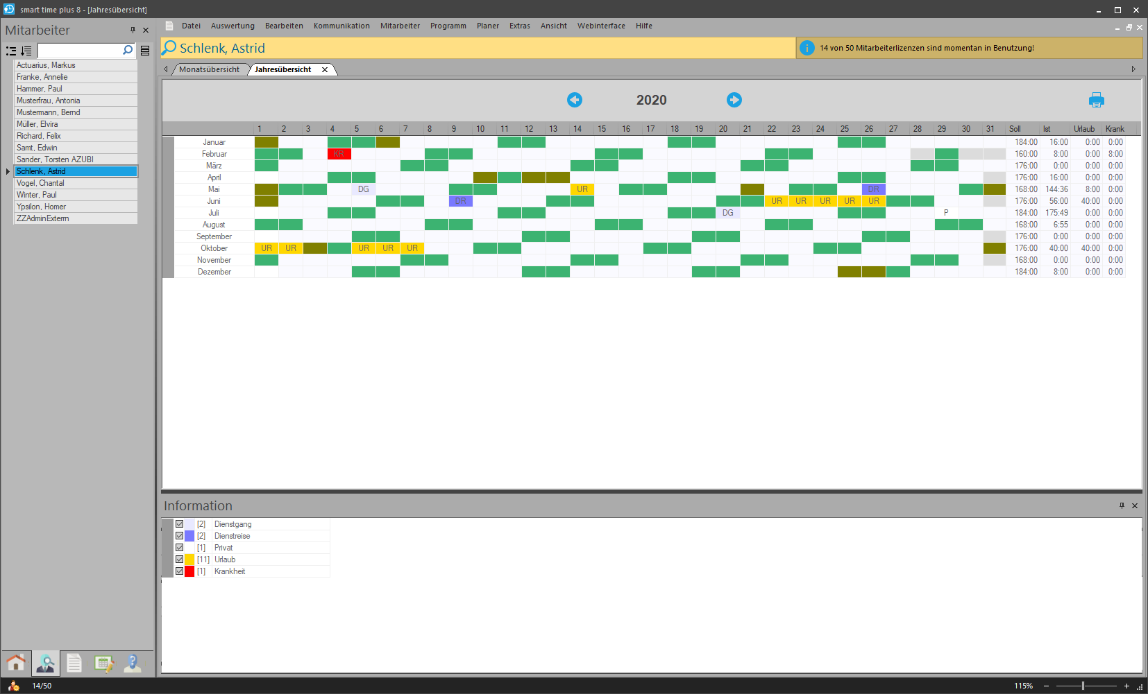Sort the employee list with sort icon
Screen dimensions: 1148x694
pos(26,51)
